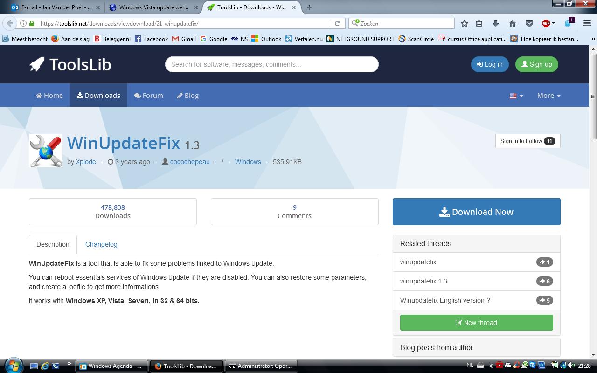The image size is (597, 373).
Task: Launch Internet Explorer from quick launch
Action: pyautogui.click(x=45, y=366)
